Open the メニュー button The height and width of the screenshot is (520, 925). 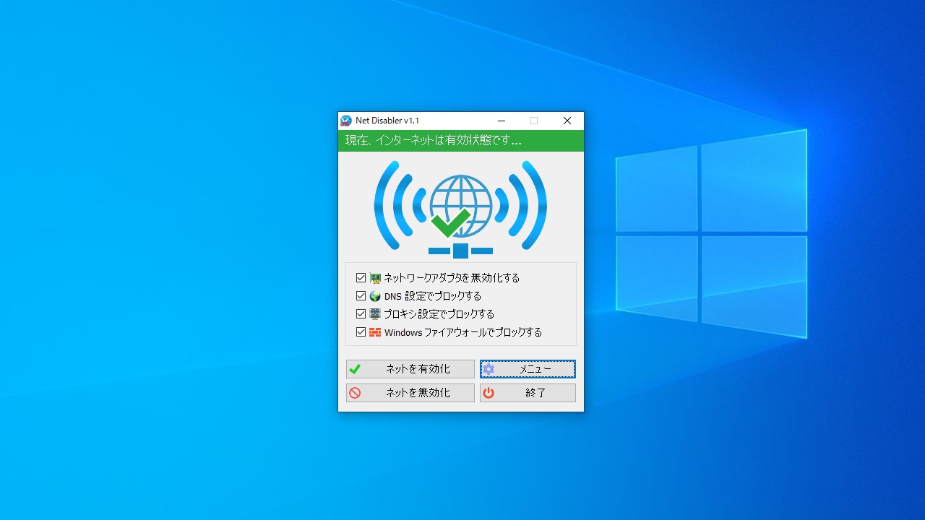[x=528, y=369]
